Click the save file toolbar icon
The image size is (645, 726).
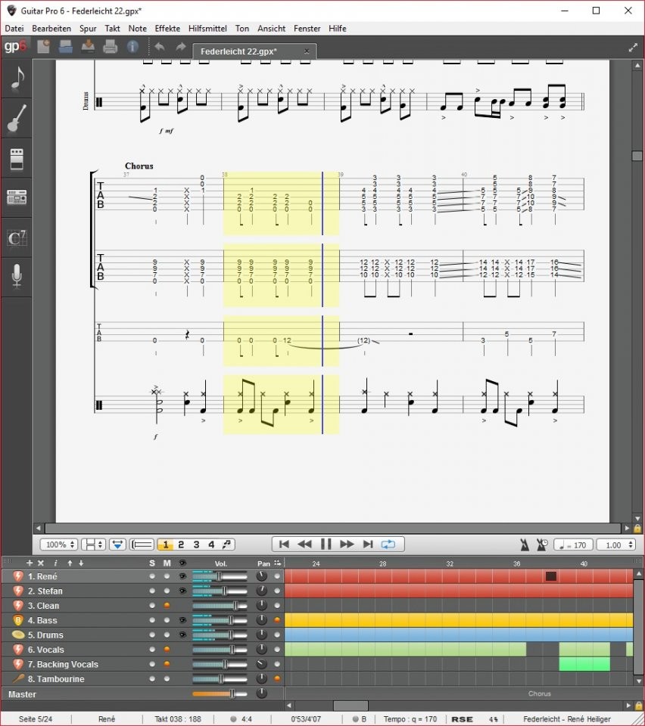tap(88, 47)
